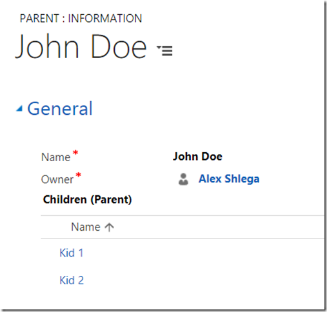
Task: Click the John Doe name field value
Action: (x=197, y=156)
